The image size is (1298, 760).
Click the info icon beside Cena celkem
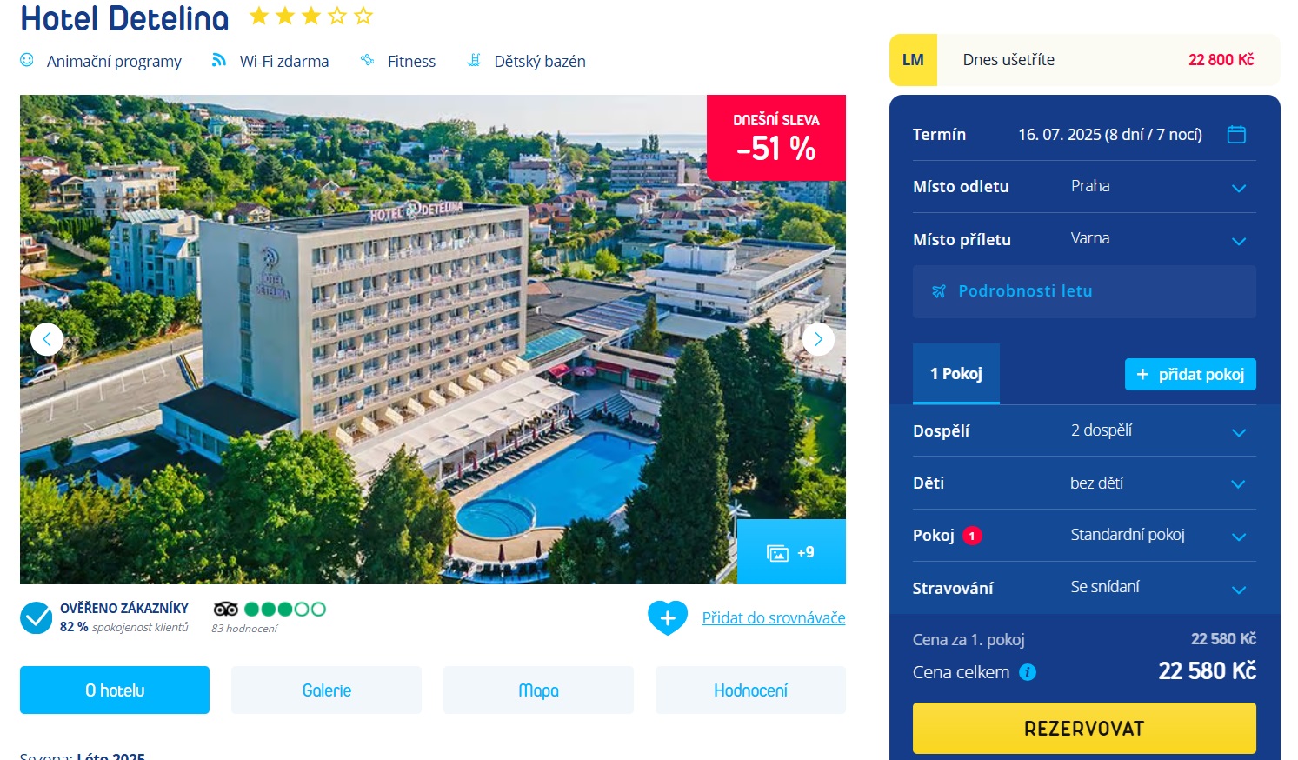(1028, 672)
